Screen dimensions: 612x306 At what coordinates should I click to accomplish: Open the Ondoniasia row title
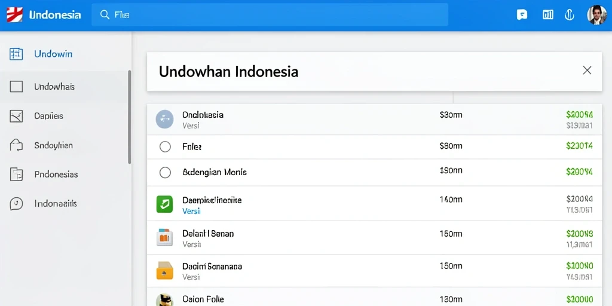pos(203,115)
